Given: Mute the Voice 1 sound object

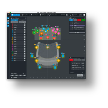Looking at the screenshot, I should [x=25, y=24].
